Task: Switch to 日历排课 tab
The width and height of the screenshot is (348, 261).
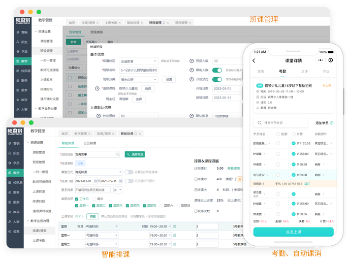Action: (90, 143)
